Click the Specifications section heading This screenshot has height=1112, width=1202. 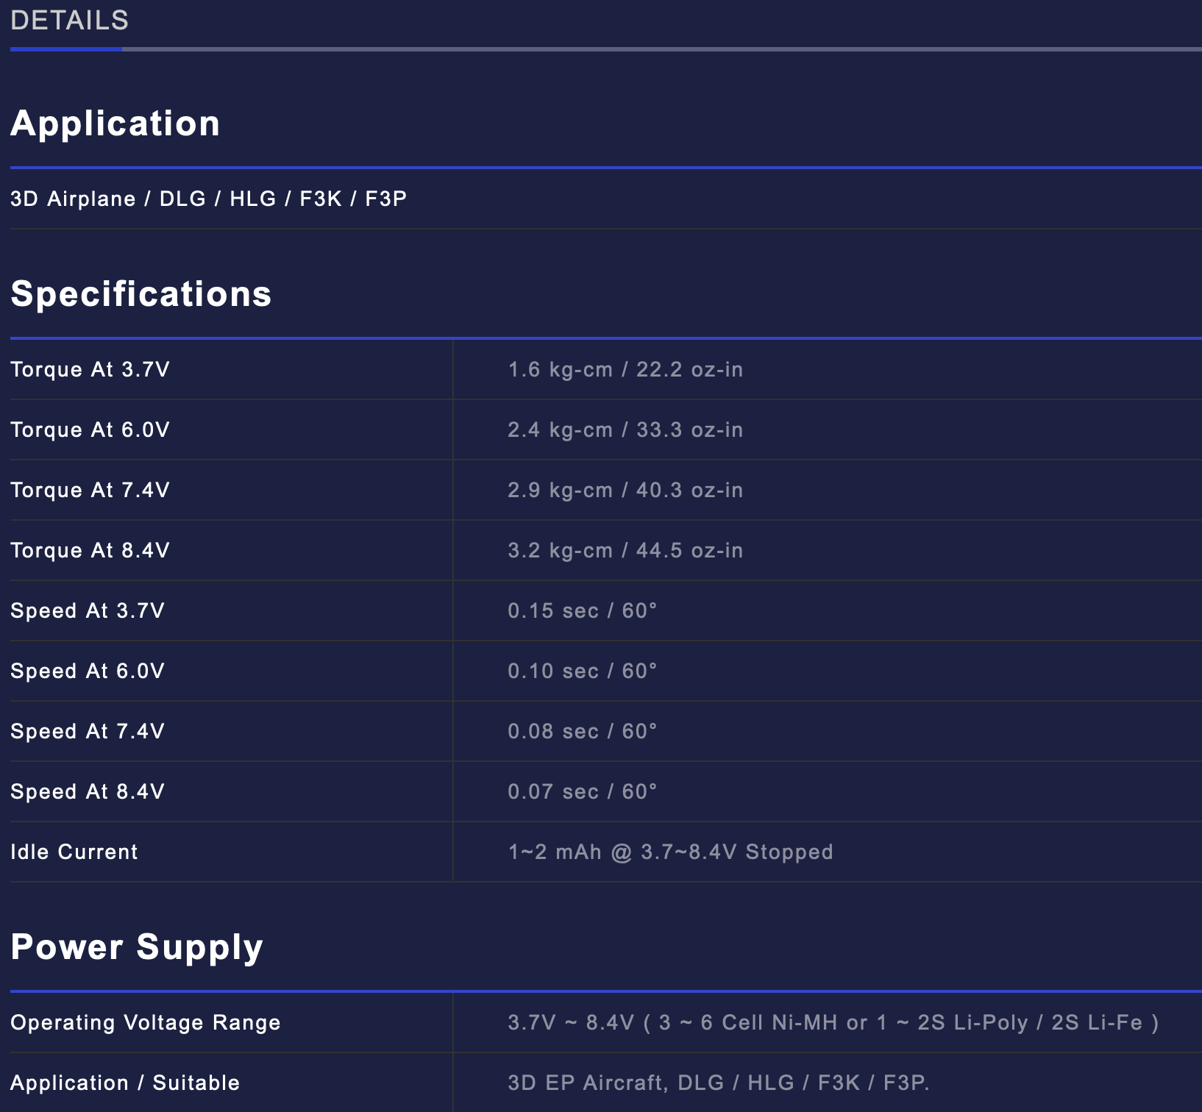pyautogui.click(x=141, y=293)
